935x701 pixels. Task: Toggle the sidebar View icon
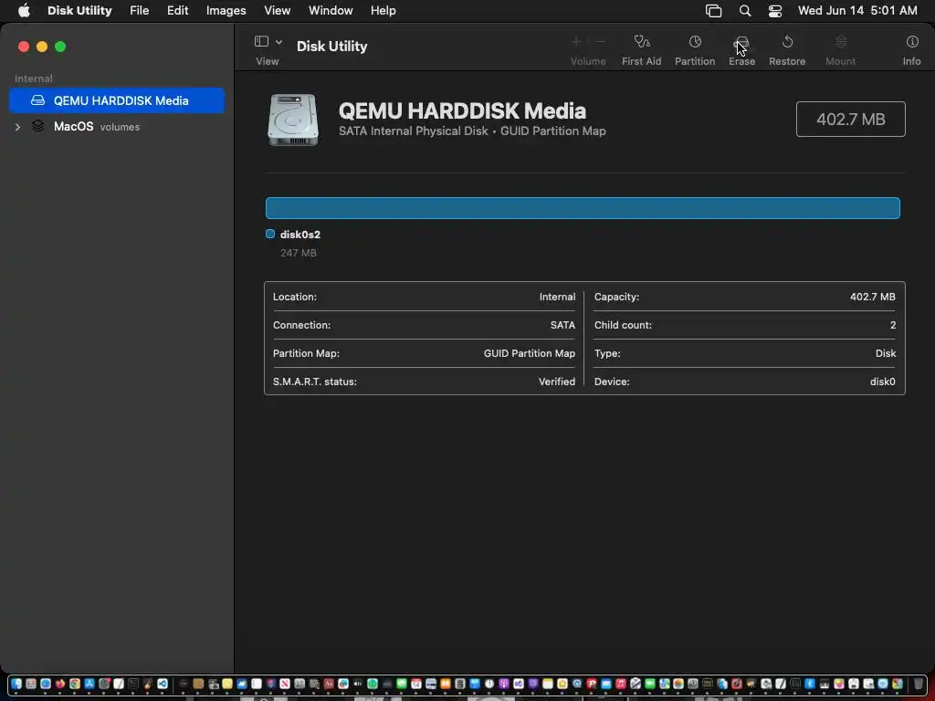(x=261, y=41)
